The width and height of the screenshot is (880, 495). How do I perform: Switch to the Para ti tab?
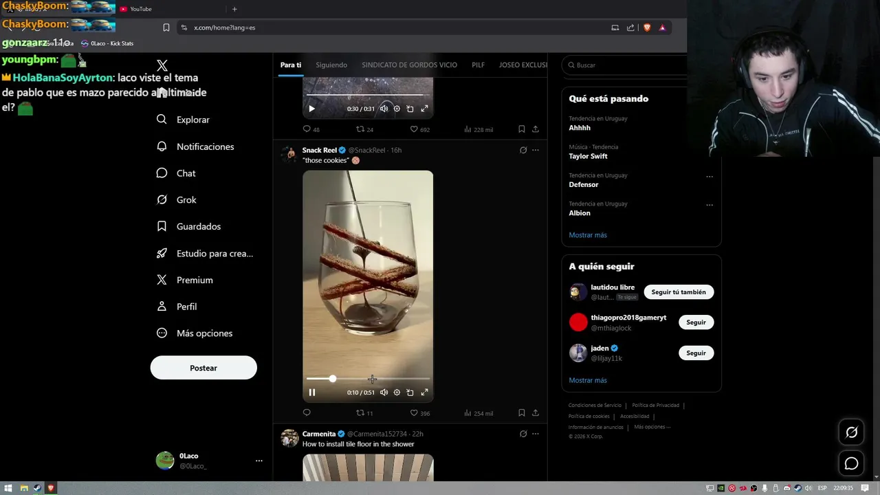(291, 65)
